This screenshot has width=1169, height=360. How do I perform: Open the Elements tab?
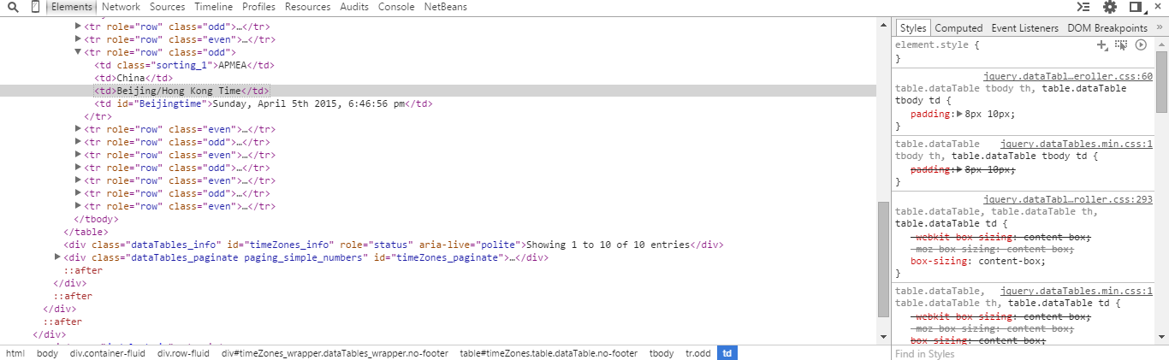tap(71, 7)
